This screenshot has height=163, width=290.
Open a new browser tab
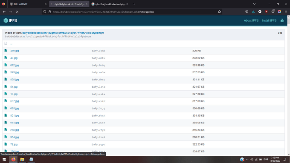(134, 4)
